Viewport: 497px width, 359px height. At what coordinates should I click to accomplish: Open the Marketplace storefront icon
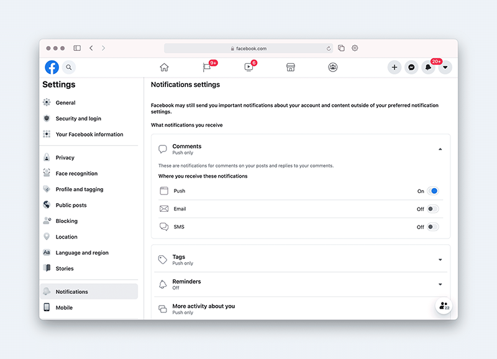click(291, 67)
